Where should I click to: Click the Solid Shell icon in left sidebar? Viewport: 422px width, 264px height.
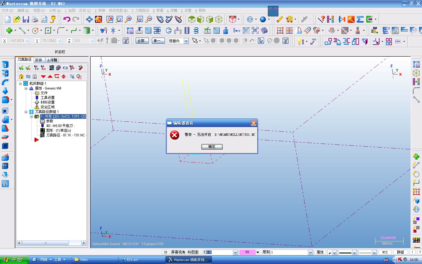tap(5, 111)
